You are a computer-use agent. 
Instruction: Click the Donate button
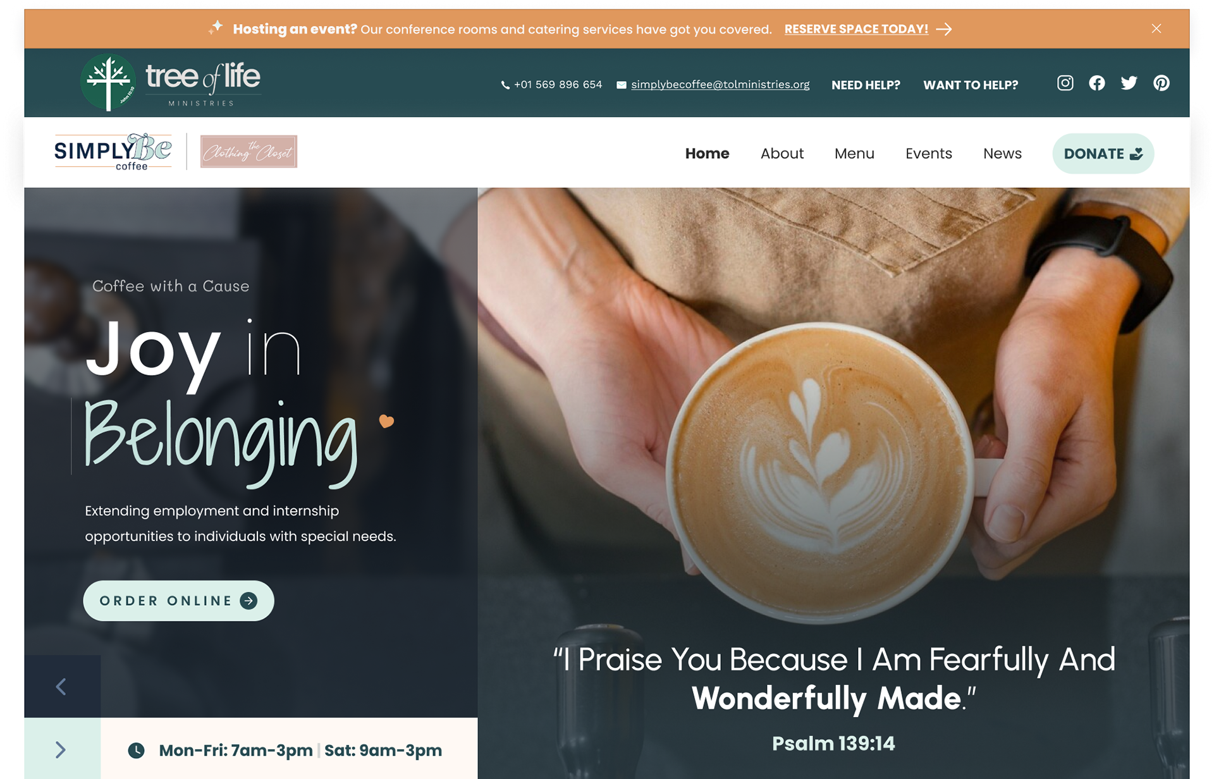[x=1103, y=154]
